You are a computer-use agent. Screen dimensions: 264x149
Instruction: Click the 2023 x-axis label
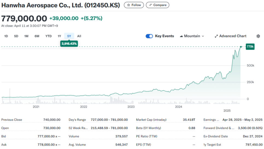(x=131, y=107)
